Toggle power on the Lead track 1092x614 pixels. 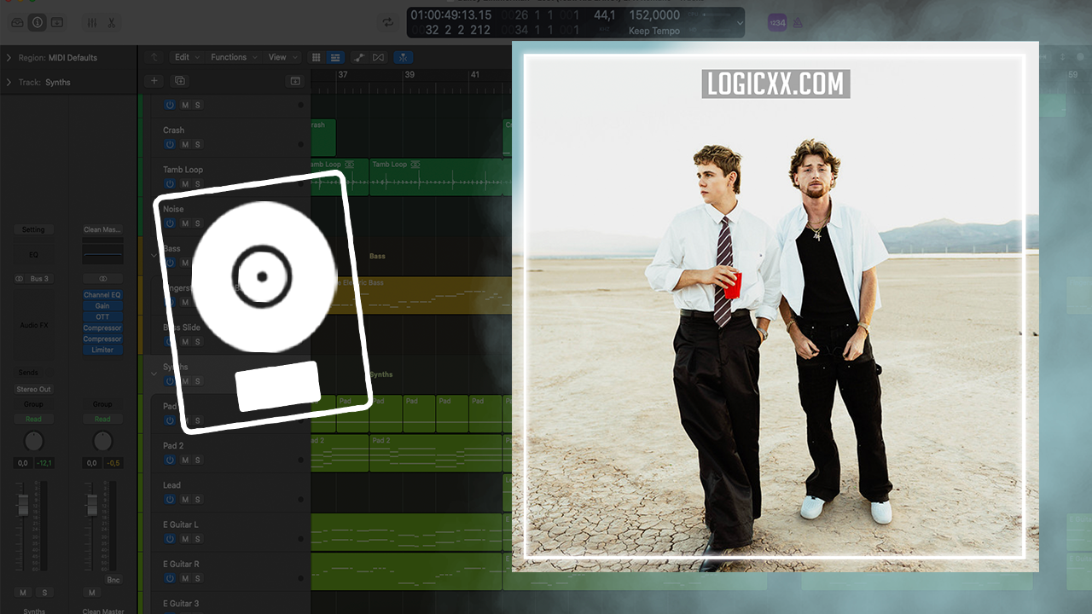tap(170, 499)
